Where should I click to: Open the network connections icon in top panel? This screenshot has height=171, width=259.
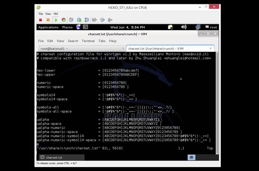[x=198, y=27]
